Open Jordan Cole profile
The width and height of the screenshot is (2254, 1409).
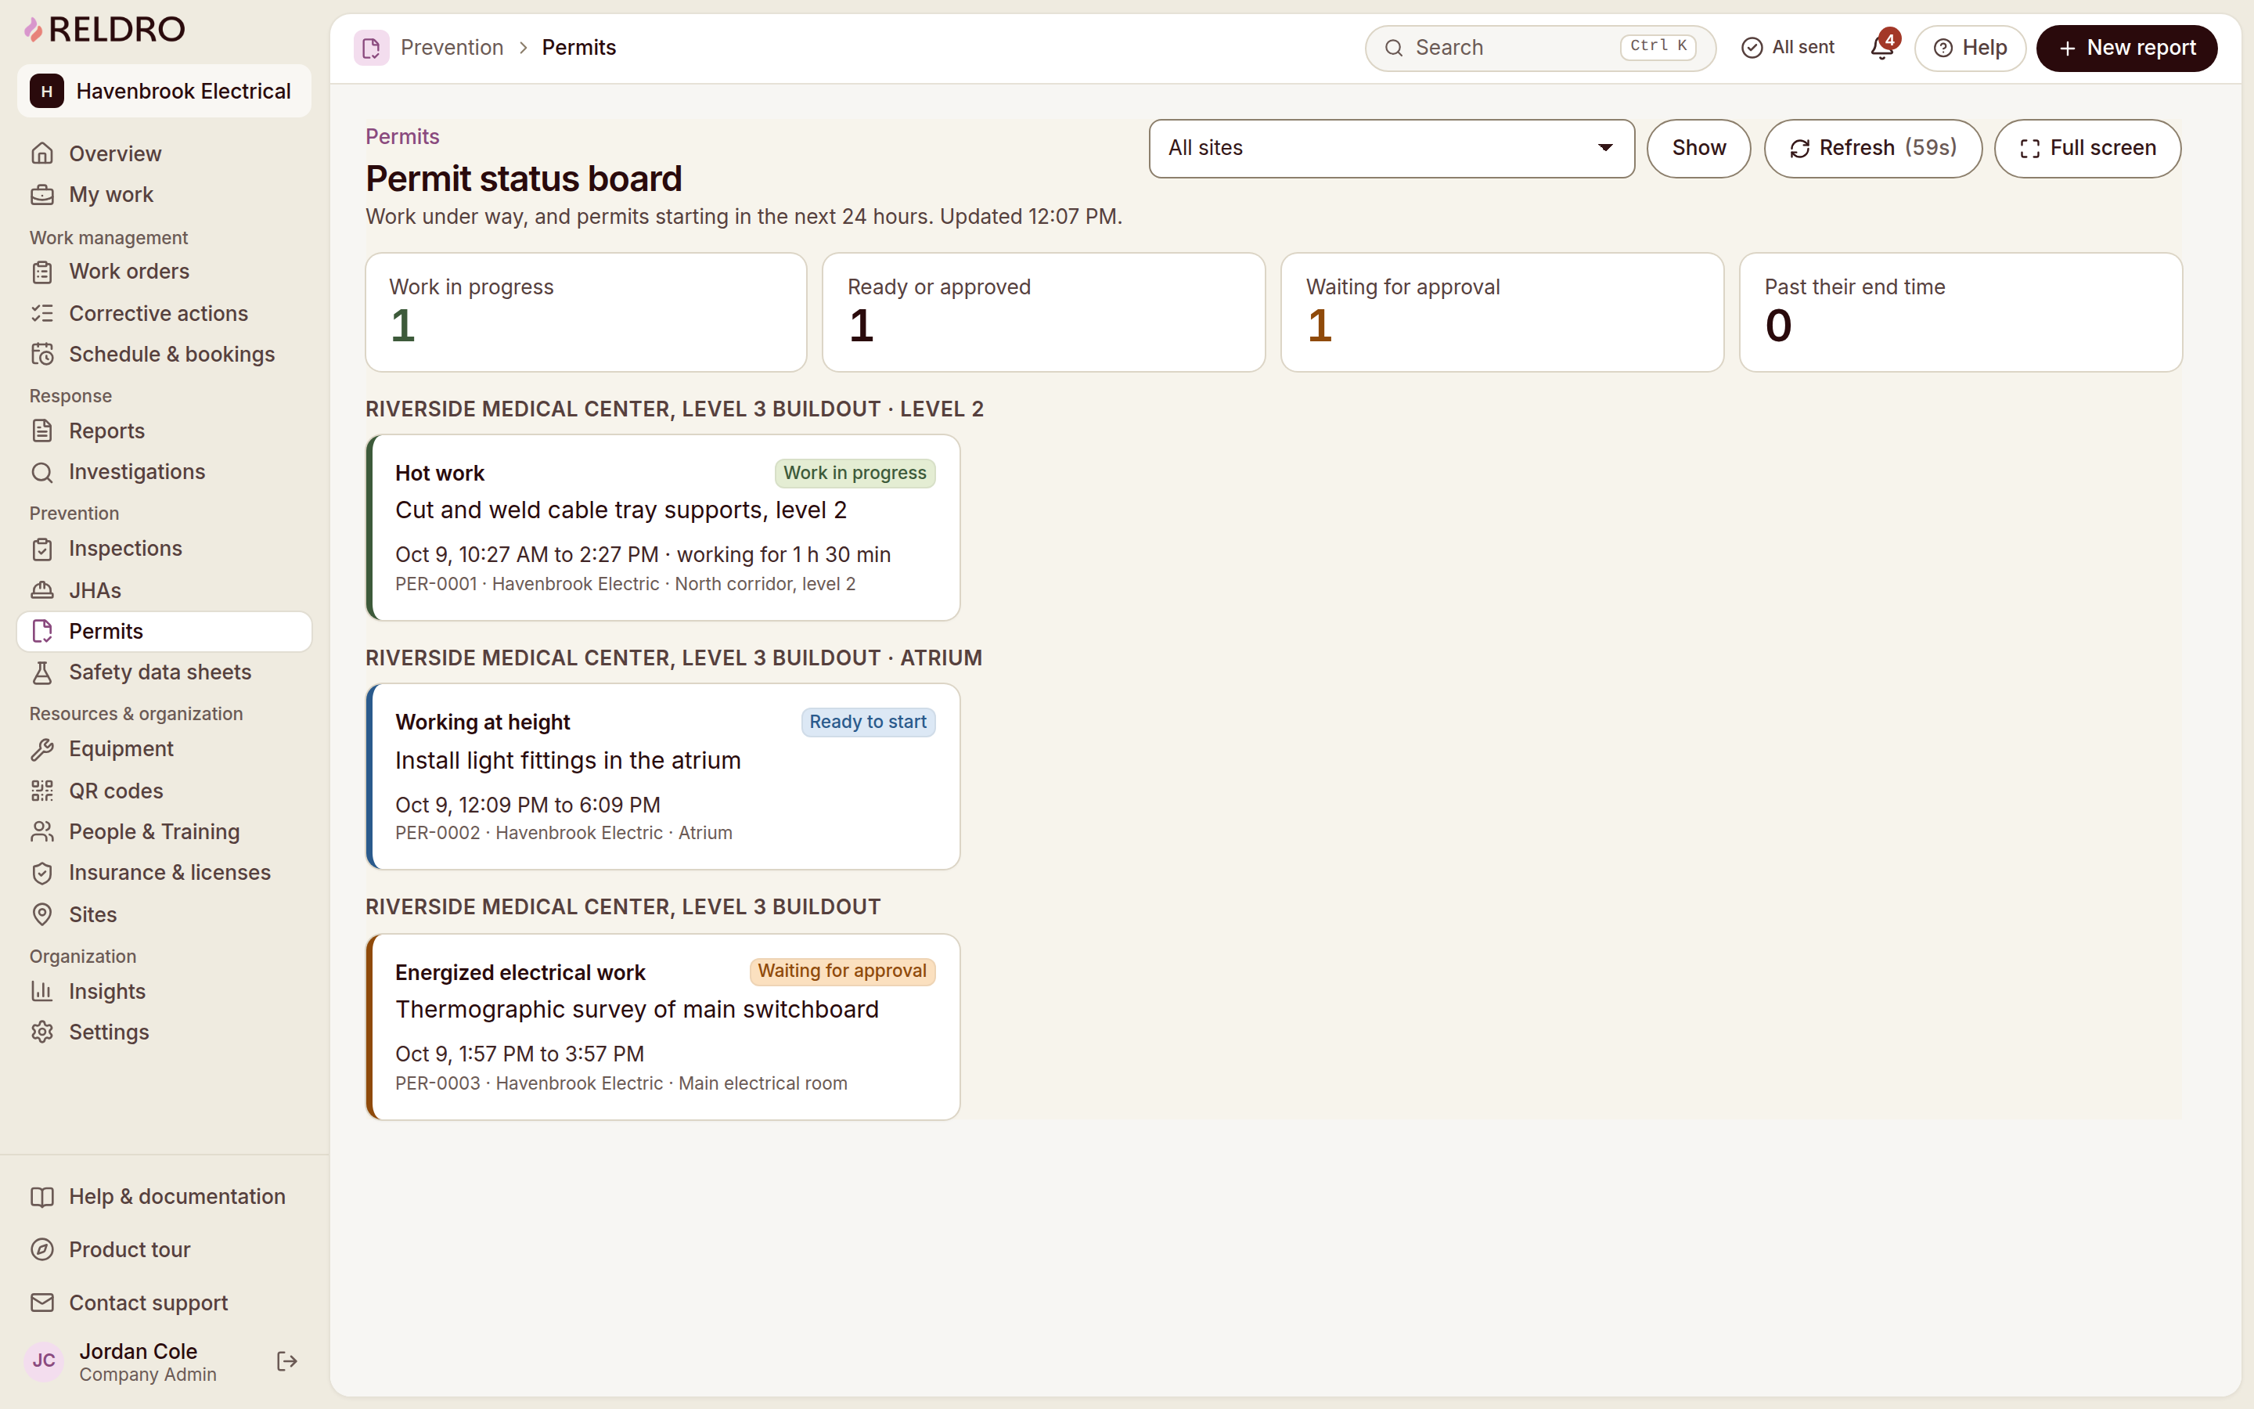140,1361
